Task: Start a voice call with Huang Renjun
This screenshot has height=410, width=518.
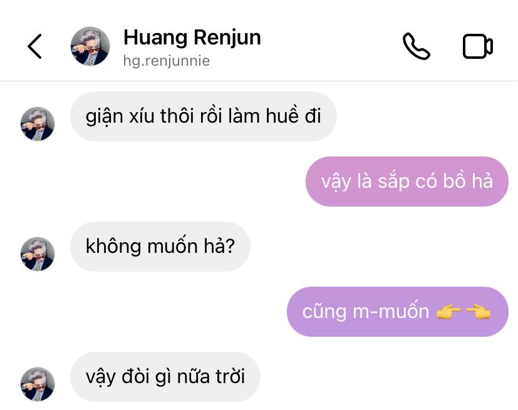Action: tap(417, 46)
